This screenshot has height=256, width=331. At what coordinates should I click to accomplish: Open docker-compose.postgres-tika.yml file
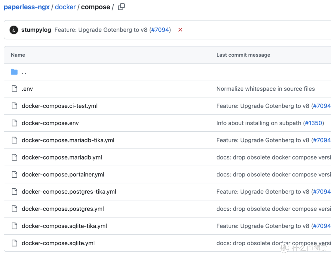click(x=69, y=192)
